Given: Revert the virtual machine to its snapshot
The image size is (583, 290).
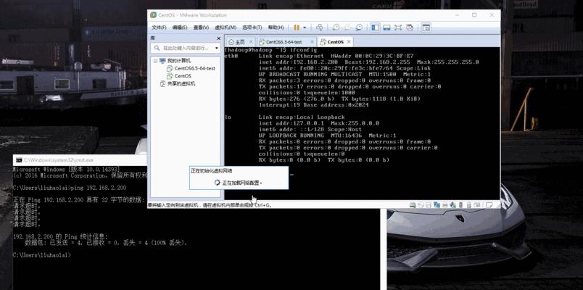Looking at the screenshot, I should 347,28.
